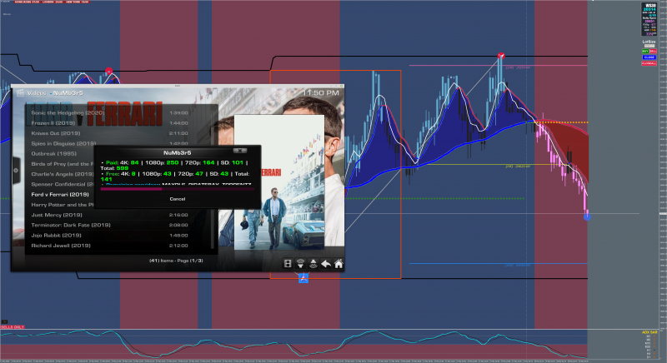The width and height of the screenshot is (667, 363).
Task: Click the red arrow marker at the chart peak
Action: tap(501, 56)
